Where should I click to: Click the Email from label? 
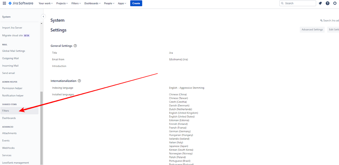[x=58, y=59]
